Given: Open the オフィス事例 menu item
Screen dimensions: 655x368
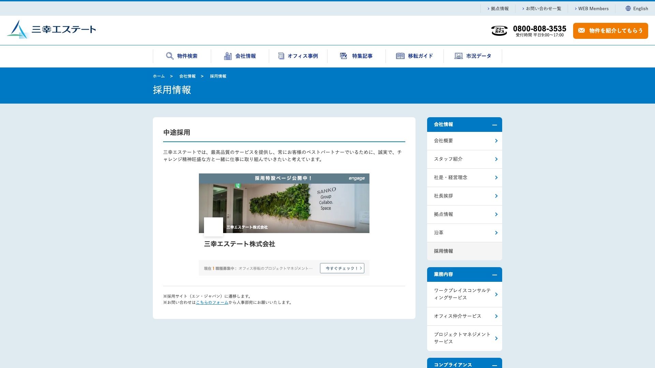Looking at the screenshot, I should (298, 56).
